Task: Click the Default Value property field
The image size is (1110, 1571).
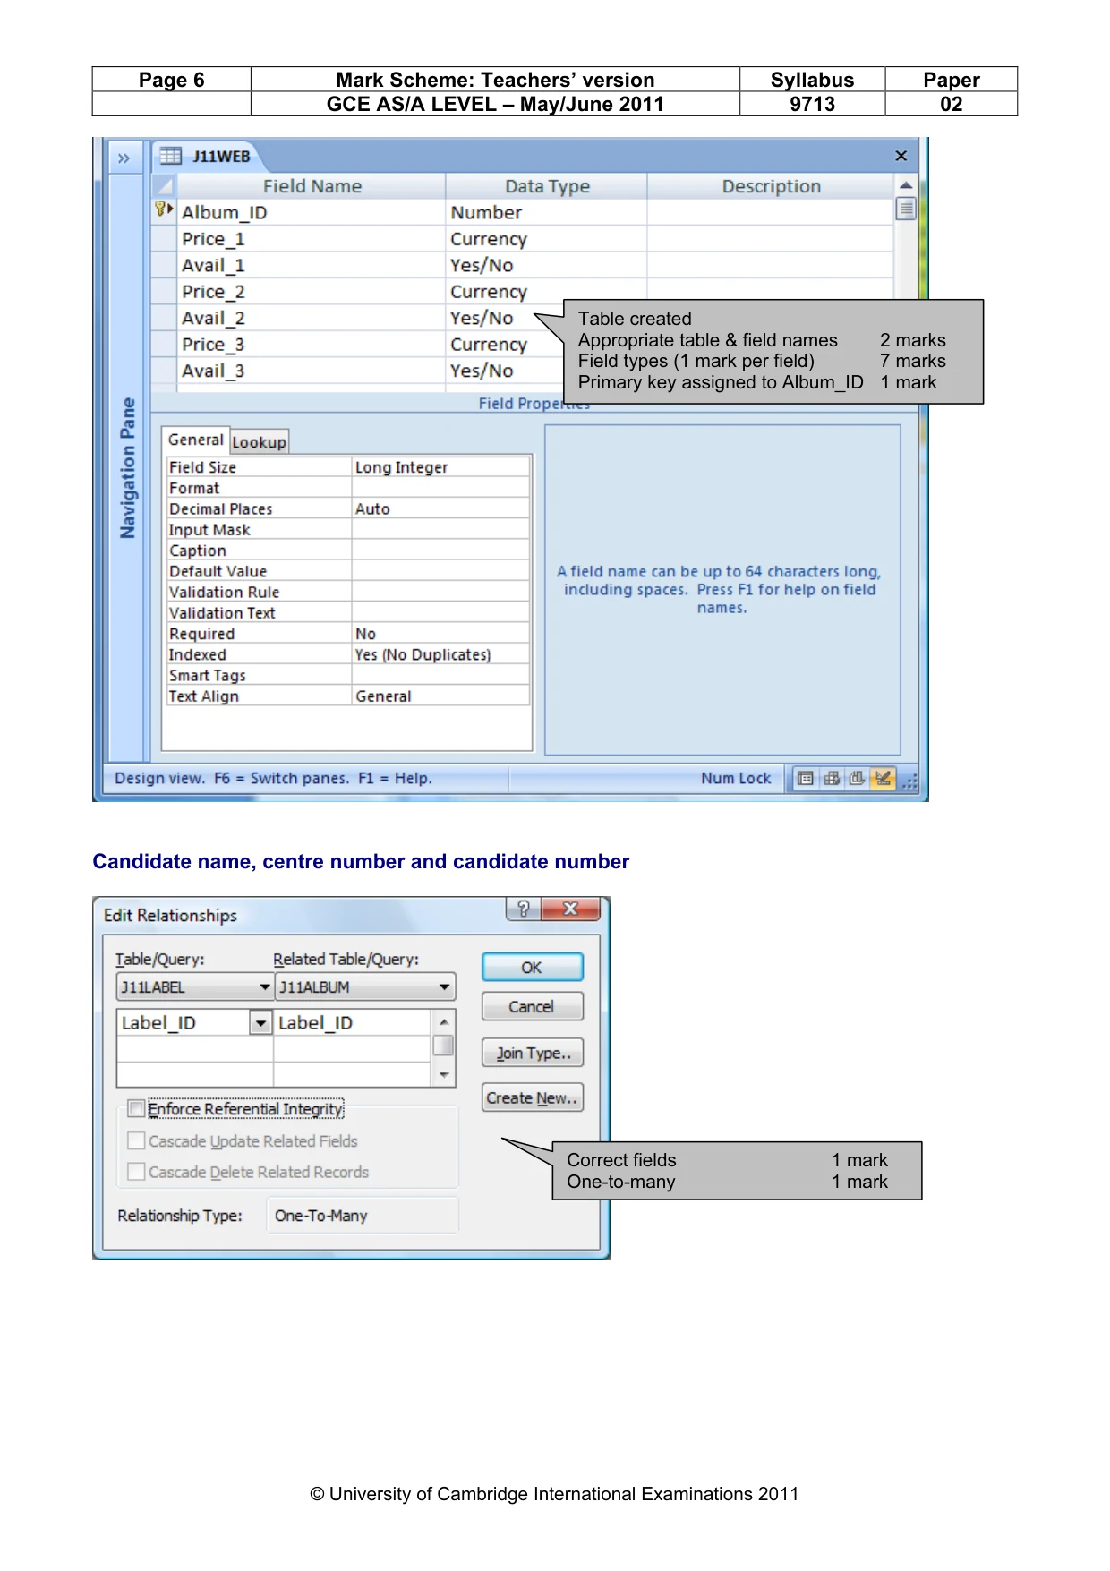Action: (440, 571)
